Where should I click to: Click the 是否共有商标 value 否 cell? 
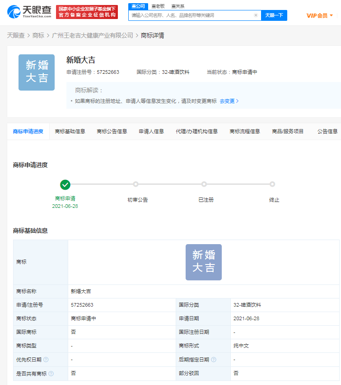click(x=122, y=374)
